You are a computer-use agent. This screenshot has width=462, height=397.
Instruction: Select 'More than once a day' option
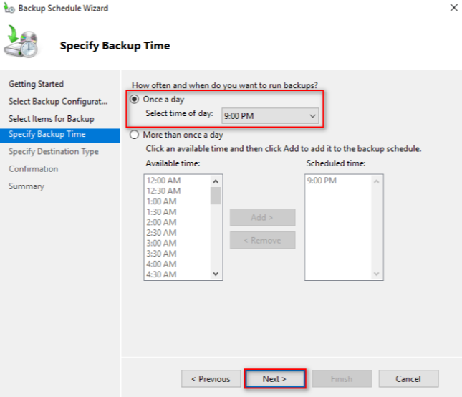[x=135, y=135]
